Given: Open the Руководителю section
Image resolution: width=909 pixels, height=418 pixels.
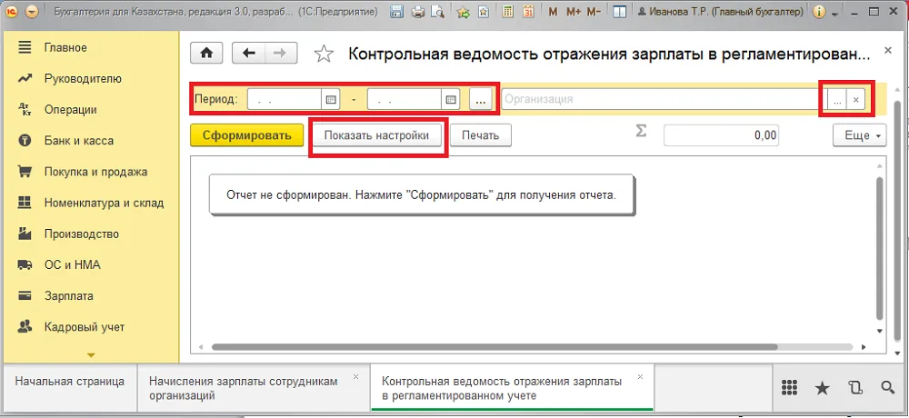Looking at the screenshot, I should pos(83,78).
